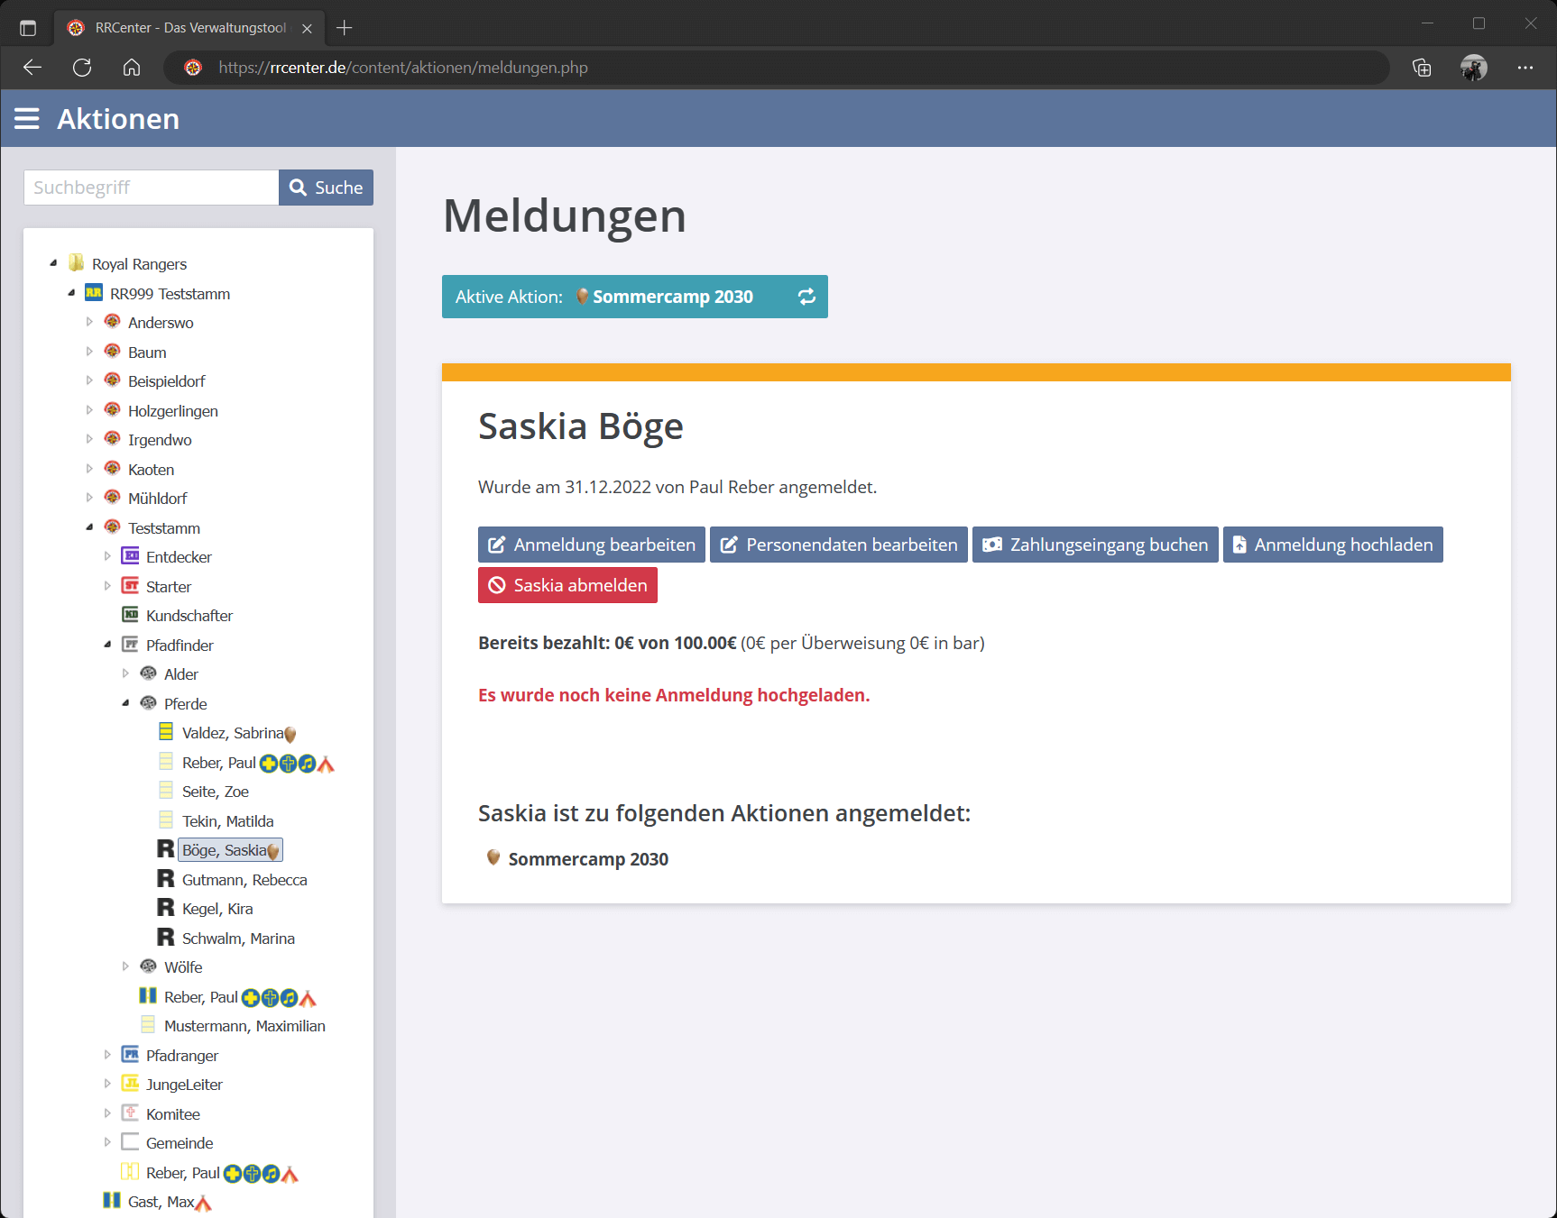Image resolution: width=1557 pixels, height=1218 pixels.
Task: Click the tent icon beside Reber, Paul
Action: (326, 764)
